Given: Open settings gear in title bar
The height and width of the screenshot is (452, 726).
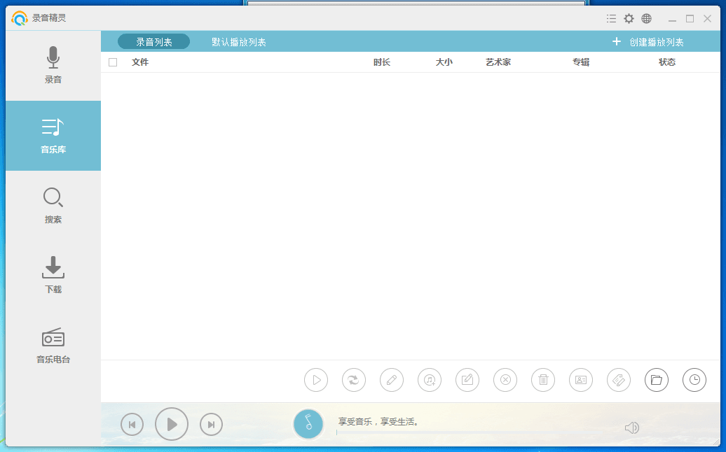Looking at the screenshot, I should click(629, 18).
